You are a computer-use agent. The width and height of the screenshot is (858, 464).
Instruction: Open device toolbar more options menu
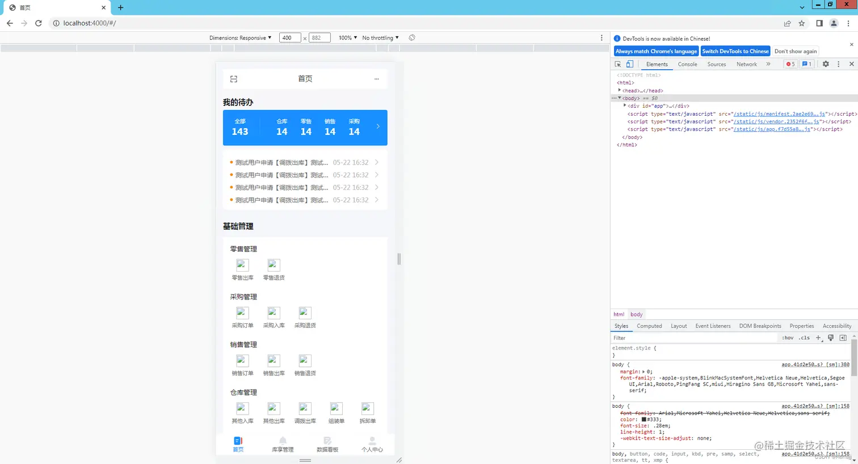coord(602,37)
